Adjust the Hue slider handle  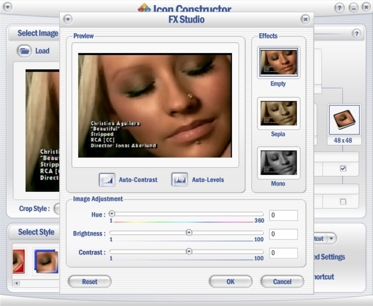[x=112, y=214]
